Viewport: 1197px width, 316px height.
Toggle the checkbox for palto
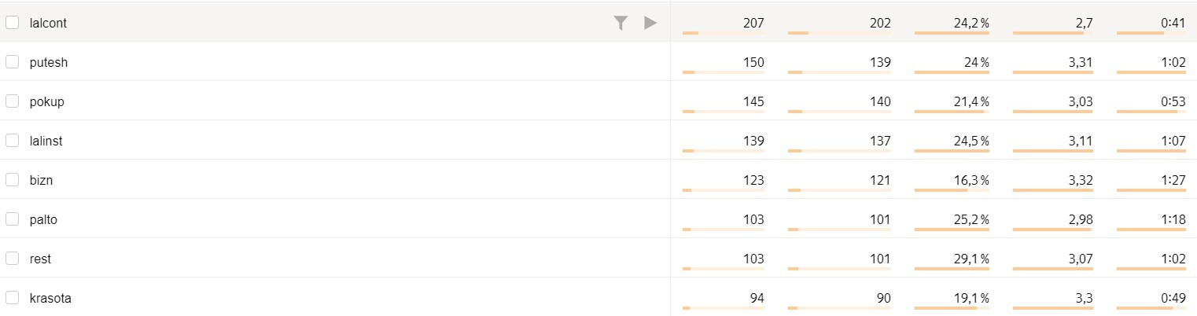click(x=12, y=219)
